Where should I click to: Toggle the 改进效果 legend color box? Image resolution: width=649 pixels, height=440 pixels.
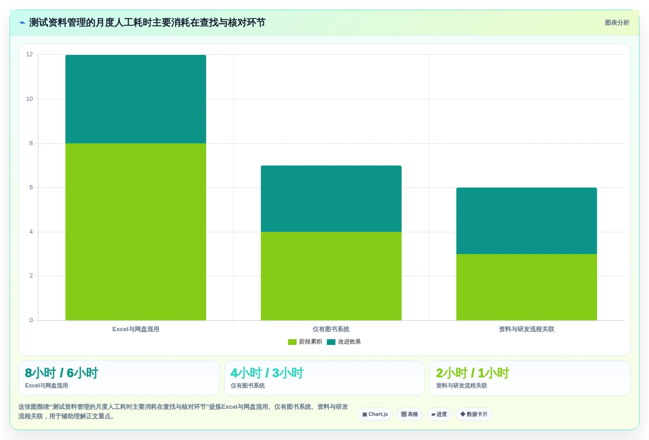(x=331, y=342)
